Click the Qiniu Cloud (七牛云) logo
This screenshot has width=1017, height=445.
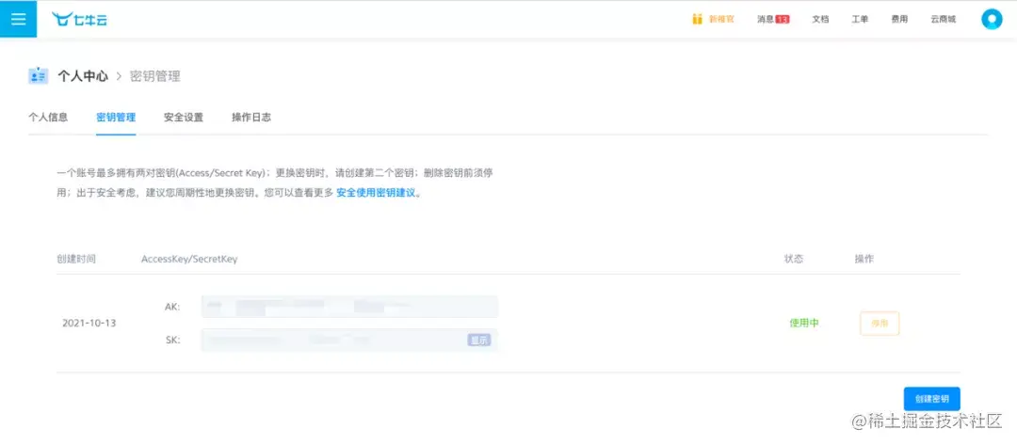click(80, 20)
